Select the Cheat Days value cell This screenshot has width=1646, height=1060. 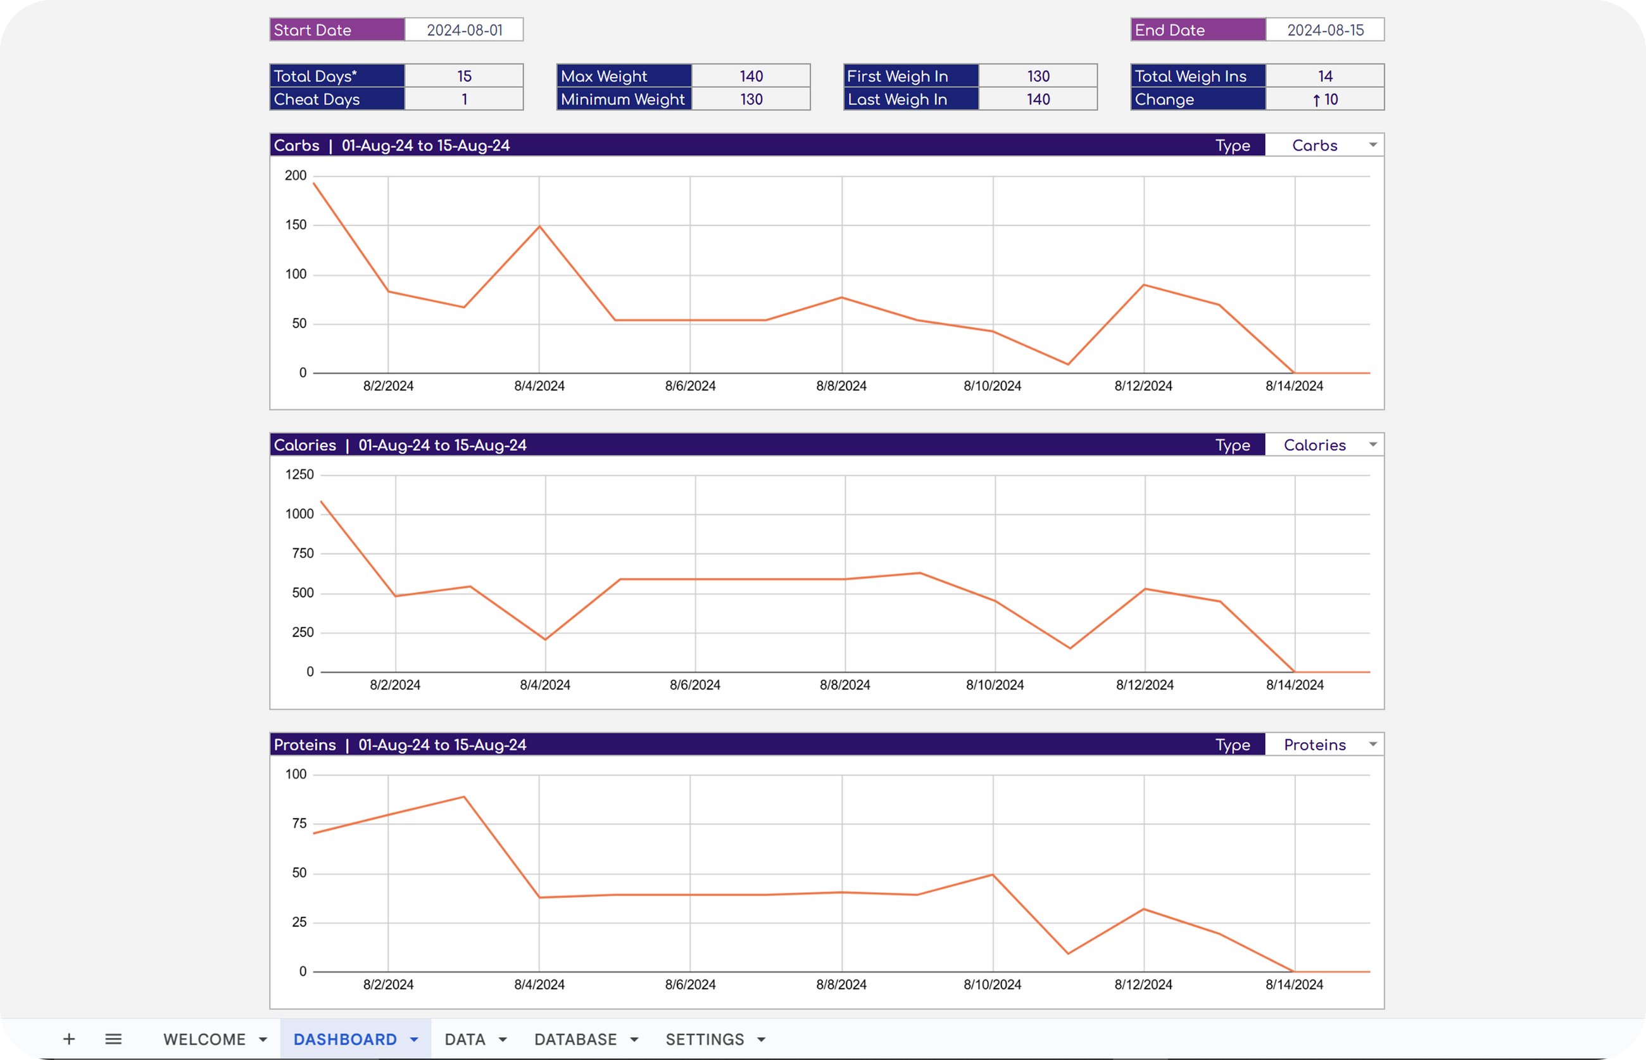[x=464, y=99]
